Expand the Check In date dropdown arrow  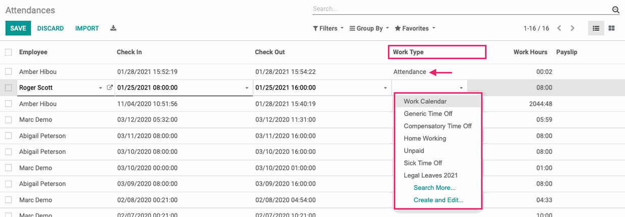point(247,88)
